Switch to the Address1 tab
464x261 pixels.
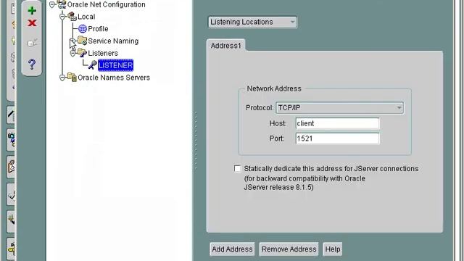tap(225, 46)
